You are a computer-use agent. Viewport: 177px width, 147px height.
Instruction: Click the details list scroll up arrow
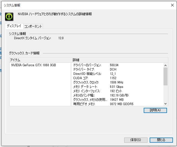[165, 65]
